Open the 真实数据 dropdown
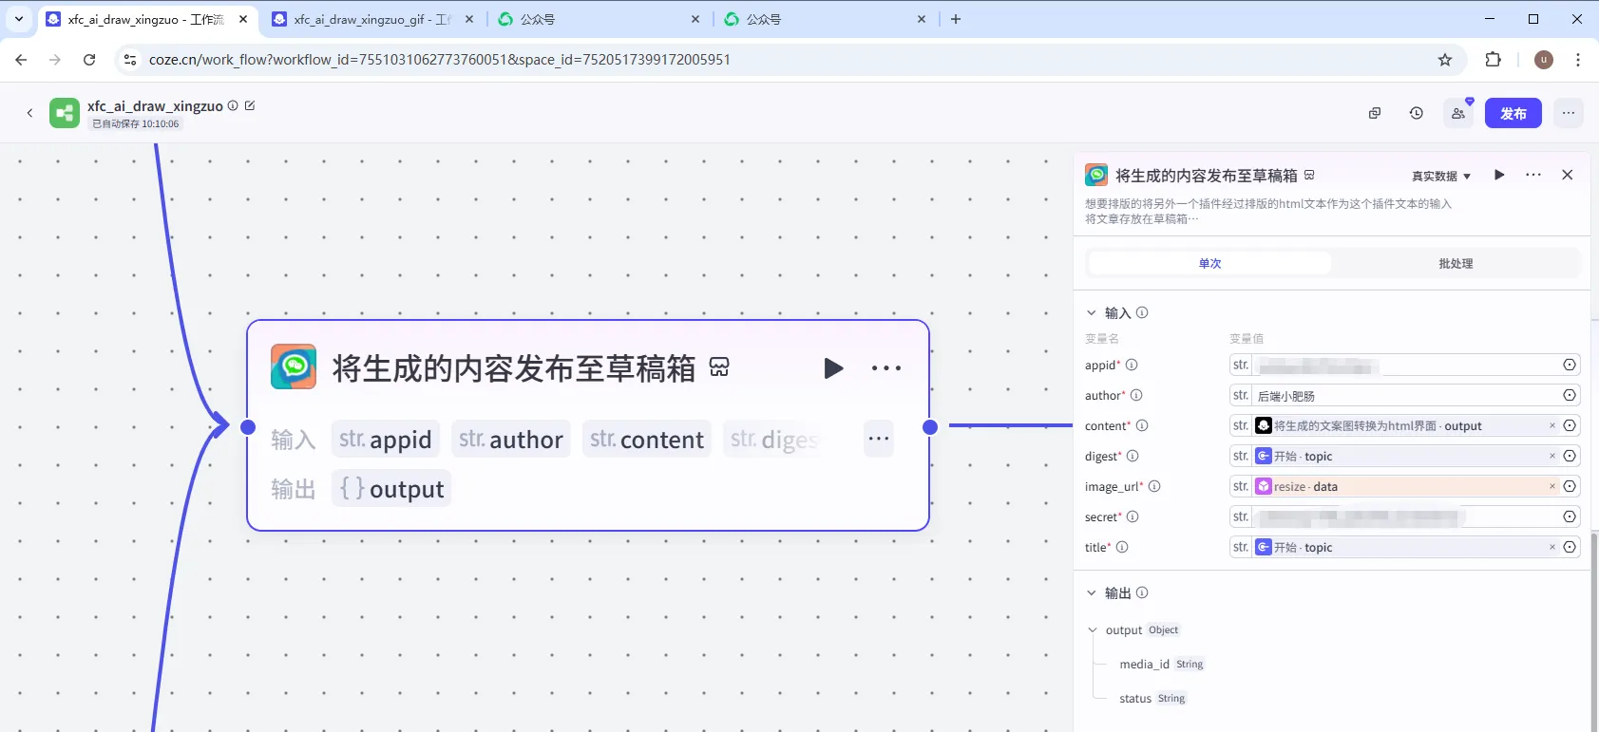Viewport: 1599px width, 732px height. (x=1440, y=176)
